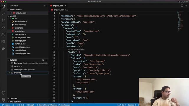The image size is (189, 106).
Task: Collapse all items in Outline panel
Action: [x=43, y=60]
